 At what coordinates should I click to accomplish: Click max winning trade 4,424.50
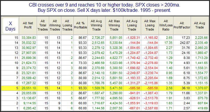[x=116, y=103]
